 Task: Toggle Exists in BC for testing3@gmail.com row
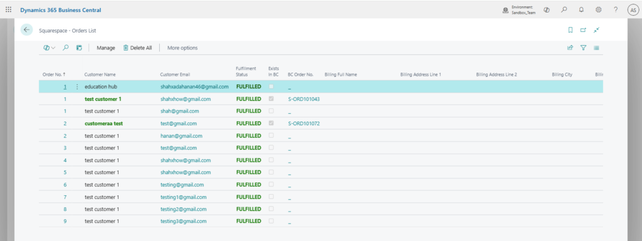[x=271, y=221]
